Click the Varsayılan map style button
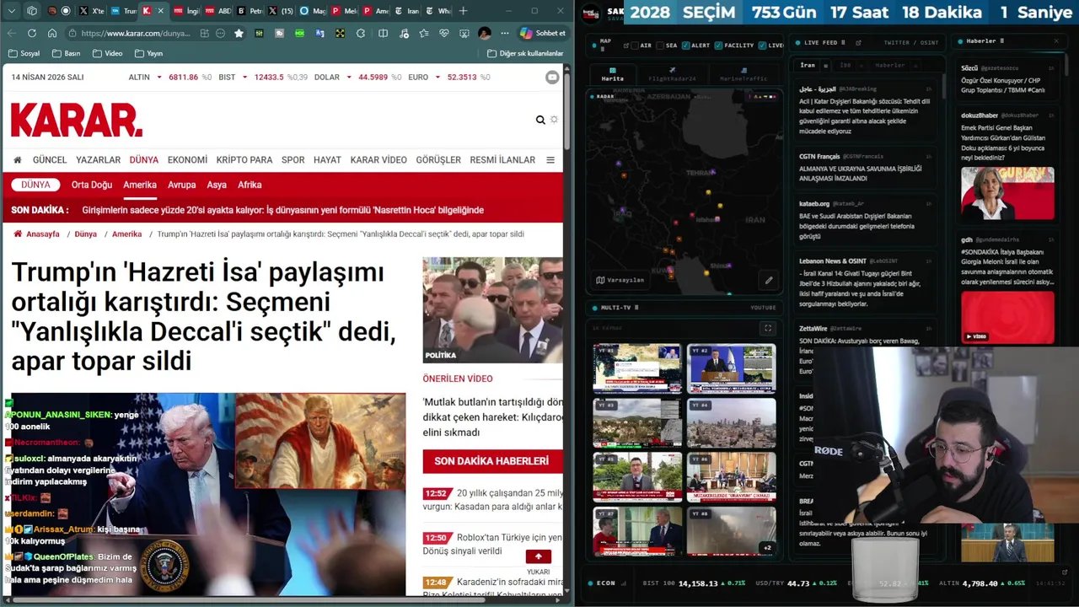 [x=620, y=280]
